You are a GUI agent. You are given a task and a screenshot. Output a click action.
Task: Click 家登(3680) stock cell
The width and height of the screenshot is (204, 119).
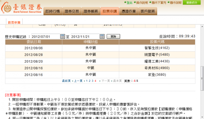pos(157,75)
